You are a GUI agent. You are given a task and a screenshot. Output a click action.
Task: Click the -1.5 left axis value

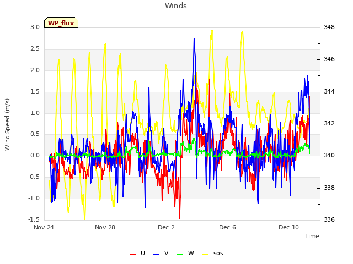(x=34, y=219)
